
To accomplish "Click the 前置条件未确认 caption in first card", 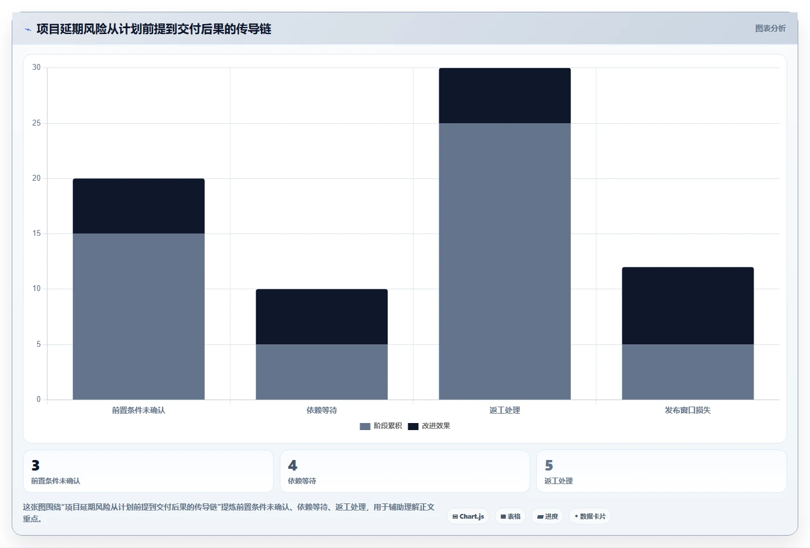I will (56, 481).
